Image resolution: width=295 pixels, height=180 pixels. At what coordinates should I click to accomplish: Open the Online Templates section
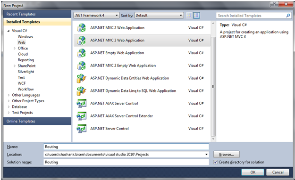37,121
